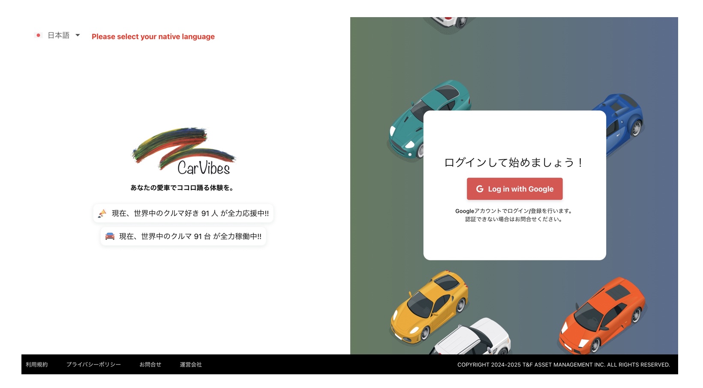
Task: Expand the language selector arrow
Action: [x=78, y=36]
